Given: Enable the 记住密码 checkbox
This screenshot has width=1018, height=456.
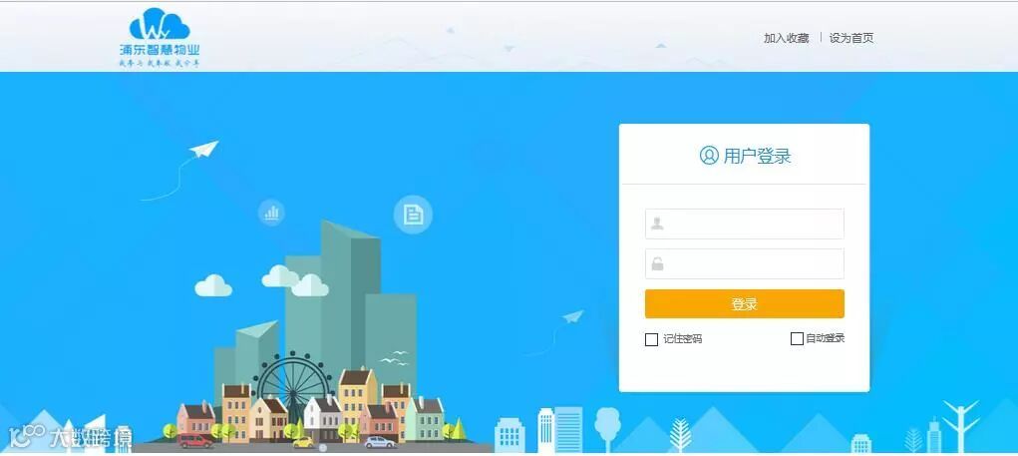Looking at the screenshot, I should coord(651,339).
